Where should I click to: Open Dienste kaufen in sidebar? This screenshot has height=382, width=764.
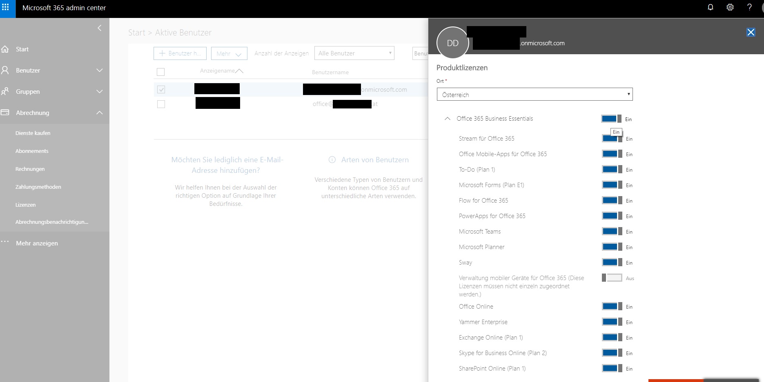tap(33, 133)
